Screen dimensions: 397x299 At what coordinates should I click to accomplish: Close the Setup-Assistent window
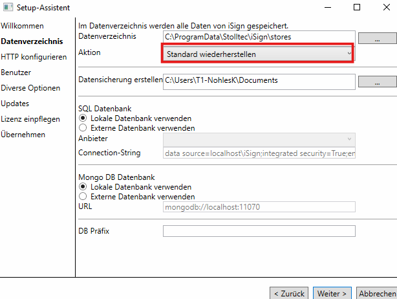click(387, 7)
